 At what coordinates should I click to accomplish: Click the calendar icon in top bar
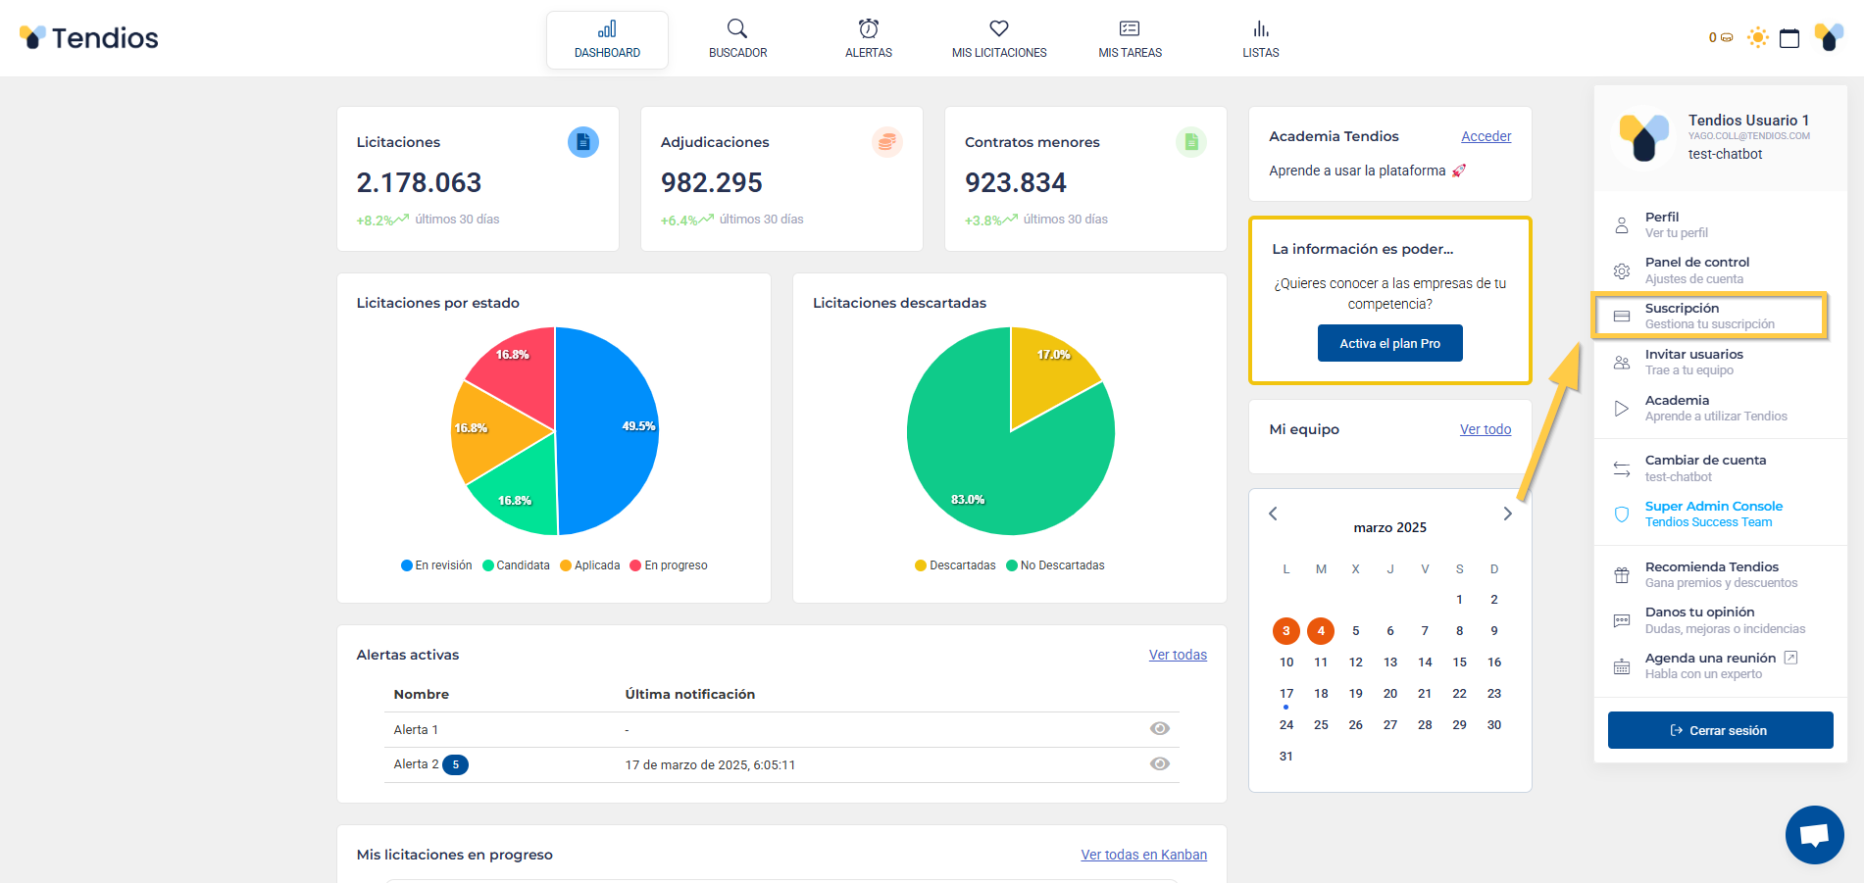pos(1789,38)
